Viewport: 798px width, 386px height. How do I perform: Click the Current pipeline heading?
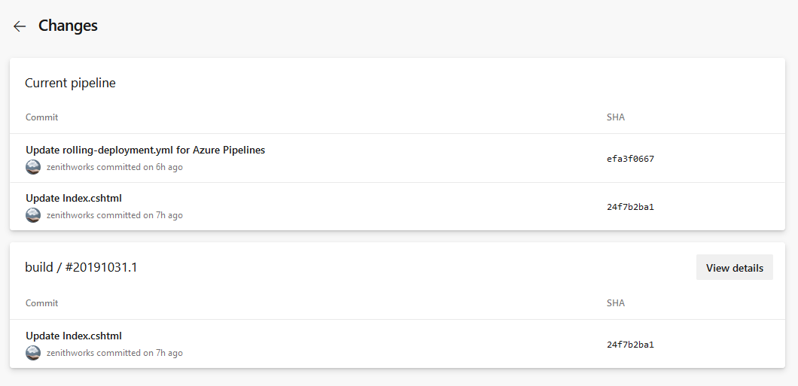(70, 83)
